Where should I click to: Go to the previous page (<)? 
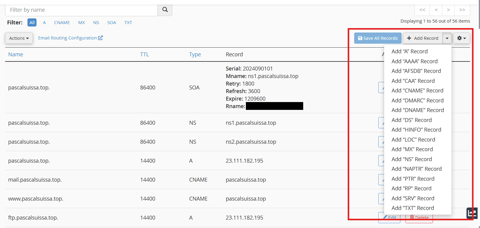pyautogui.click(x=436, y=10)
